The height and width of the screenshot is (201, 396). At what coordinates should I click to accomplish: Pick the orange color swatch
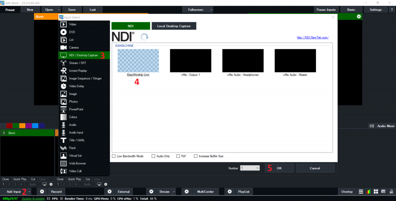coord(22,126)
